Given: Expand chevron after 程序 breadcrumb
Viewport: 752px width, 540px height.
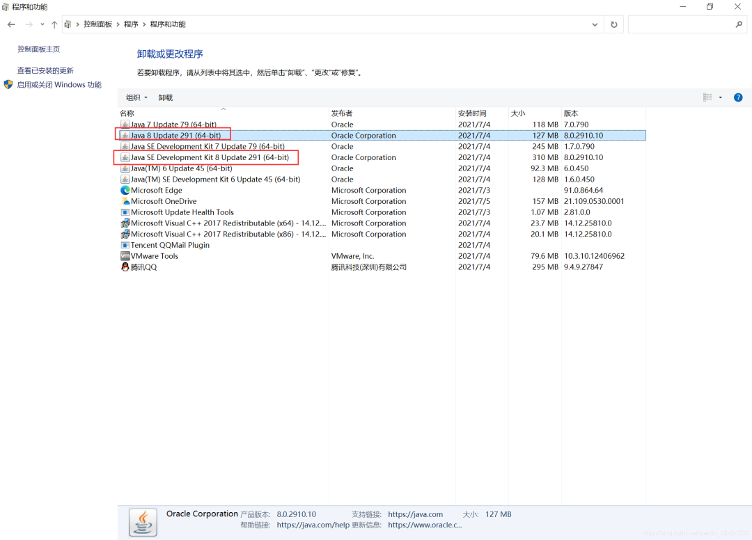Looking at the screenshot, I should point(144,24).
